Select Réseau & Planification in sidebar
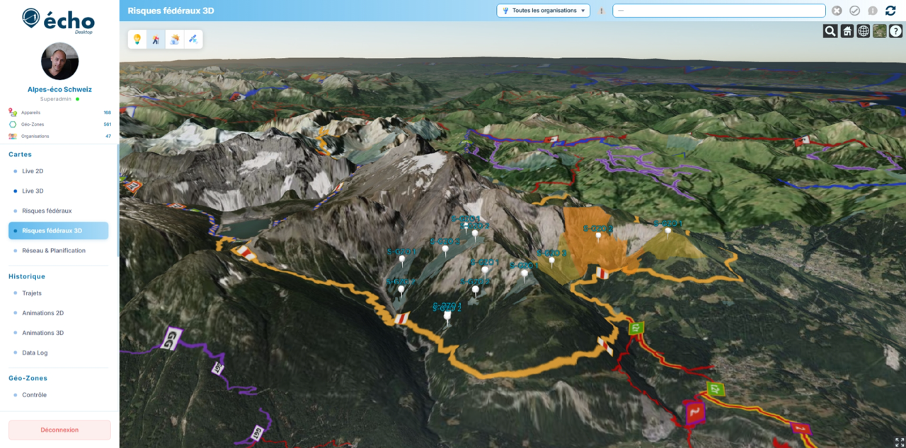906x448 pixels. [x=53, y=251]
